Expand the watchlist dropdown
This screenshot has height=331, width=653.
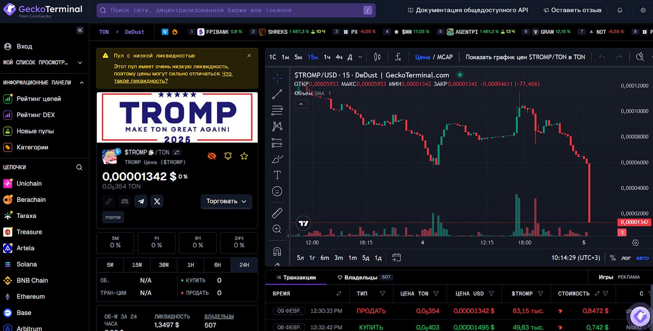[80, 62]
